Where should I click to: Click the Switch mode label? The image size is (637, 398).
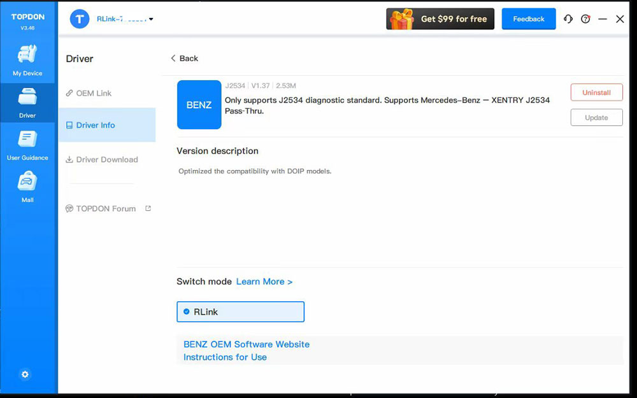[204, 282]
